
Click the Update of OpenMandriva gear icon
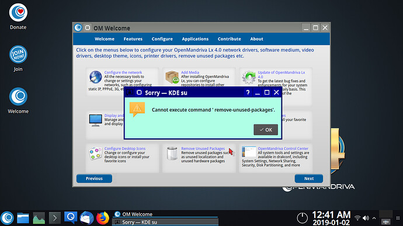(249, 77)
